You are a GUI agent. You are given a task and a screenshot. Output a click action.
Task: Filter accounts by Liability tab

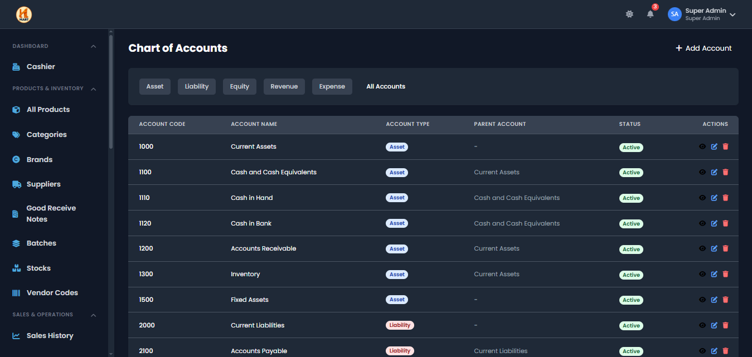[x=196, y=86]
